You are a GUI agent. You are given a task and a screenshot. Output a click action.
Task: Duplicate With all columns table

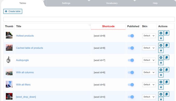click(x=166, y=70)
